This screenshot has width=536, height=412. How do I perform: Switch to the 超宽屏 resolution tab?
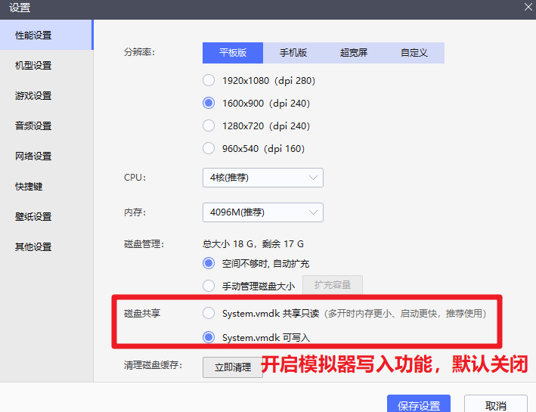(x=354, y=53)
